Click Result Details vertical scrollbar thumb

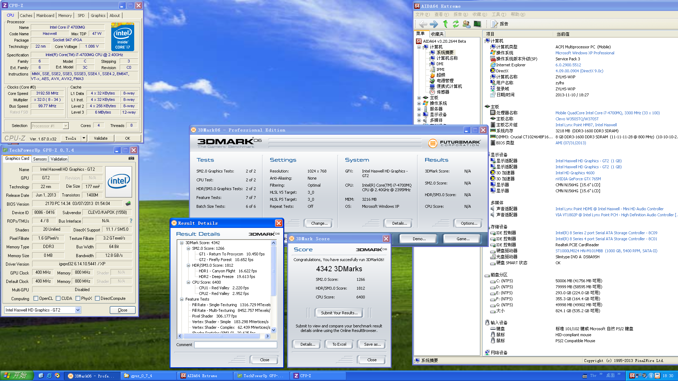click(274, 271)
